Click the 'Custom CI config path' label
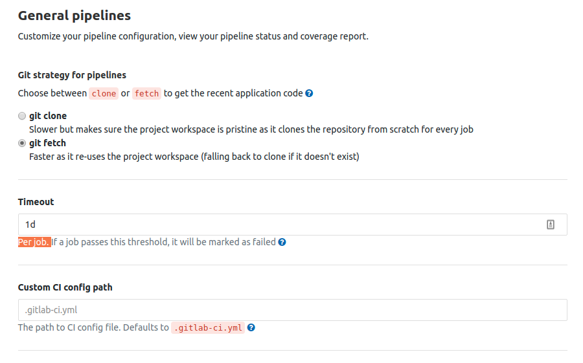Viewport: 583px width, 363px height. pyautogui.click(x=65, y=287)
